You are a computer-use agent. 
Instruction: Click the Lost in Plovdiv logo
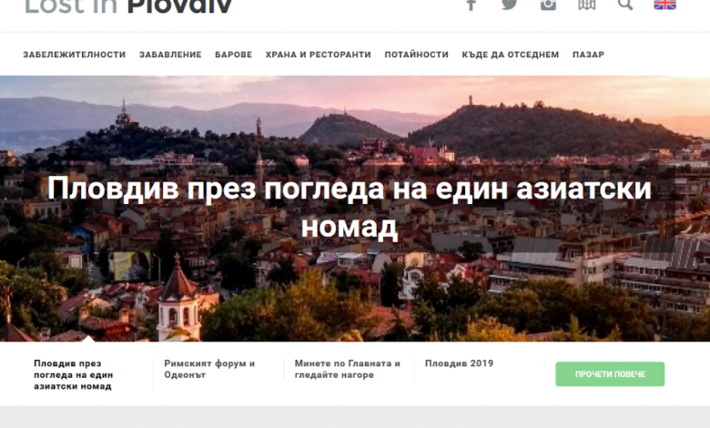(128, 6)
